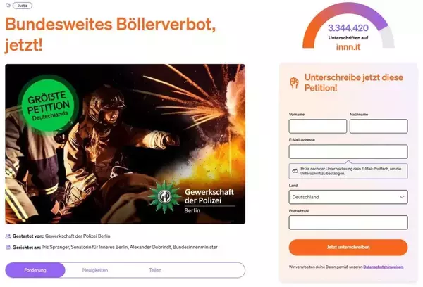Focus the E-Mail-Adresse input field
Image resolution: width=423 pixels, height=287 pixels.
(348, 151)
